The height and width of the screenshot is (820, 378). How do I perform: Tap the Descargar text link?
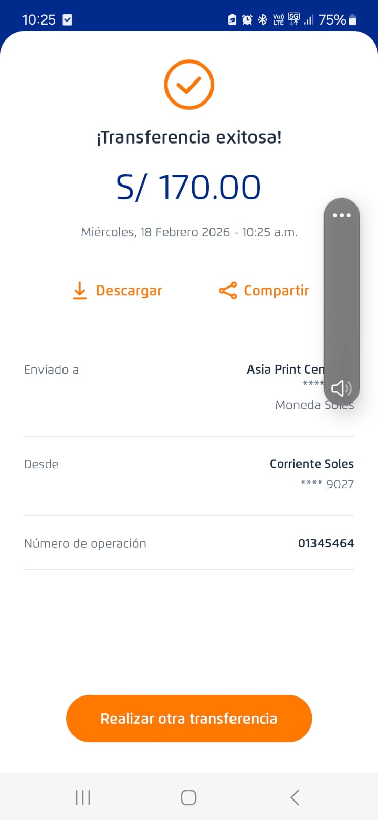coord(129,291)
